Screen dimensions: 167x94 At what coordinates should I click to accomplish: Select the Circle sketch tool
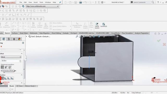pos(18,23)
